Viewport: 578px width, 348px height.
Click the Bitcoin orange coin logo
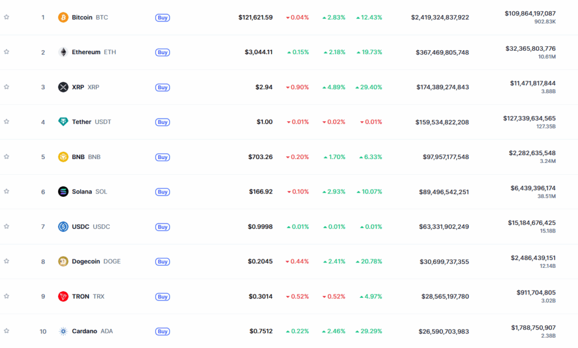[x=63, y=17]
